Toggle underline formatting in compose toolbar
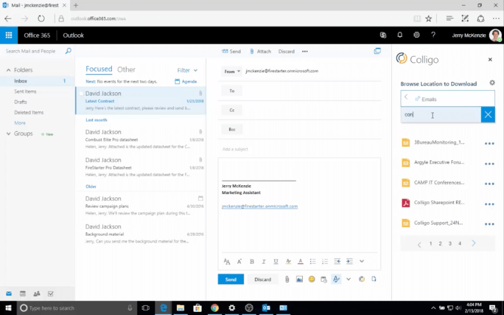 click(276, 261)
